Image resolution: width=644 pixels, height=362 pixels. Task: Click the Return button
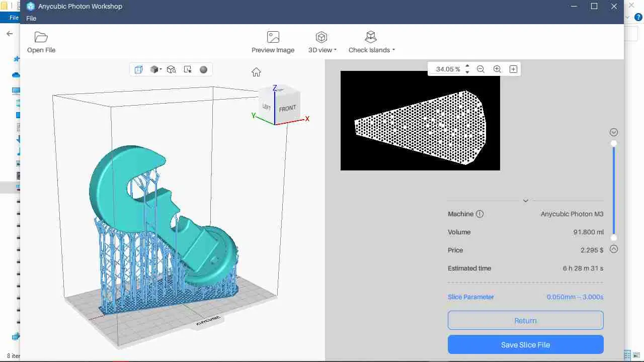(525, 320)
